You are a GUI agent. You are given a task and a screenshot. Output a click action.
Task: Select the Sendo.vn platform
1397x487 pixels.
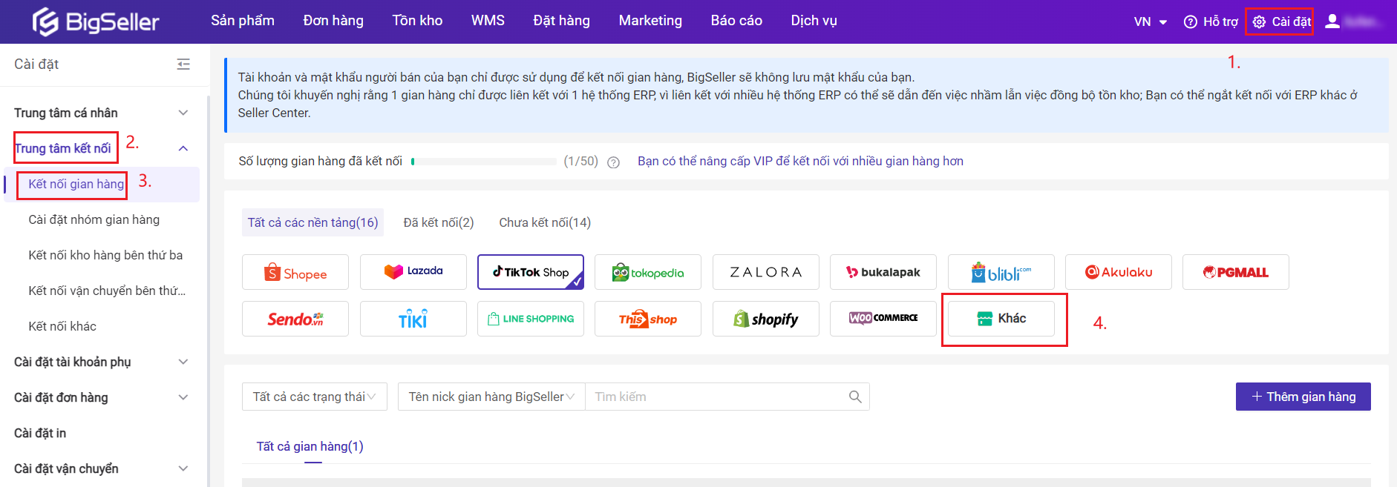tap(295, 319)
